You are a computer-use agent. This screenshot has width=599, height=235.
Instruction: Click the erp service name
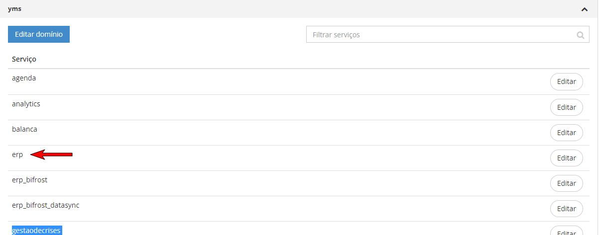click(x=17, y=155)
